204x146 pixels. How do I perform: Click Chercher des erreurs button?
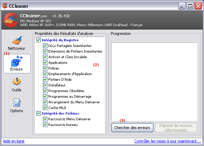coord(132,128)
